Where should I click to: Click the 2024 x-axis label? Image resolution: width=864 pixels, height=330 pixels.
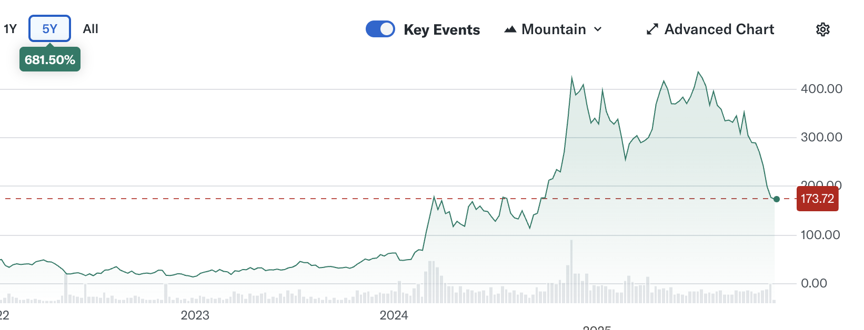point(394,315)
